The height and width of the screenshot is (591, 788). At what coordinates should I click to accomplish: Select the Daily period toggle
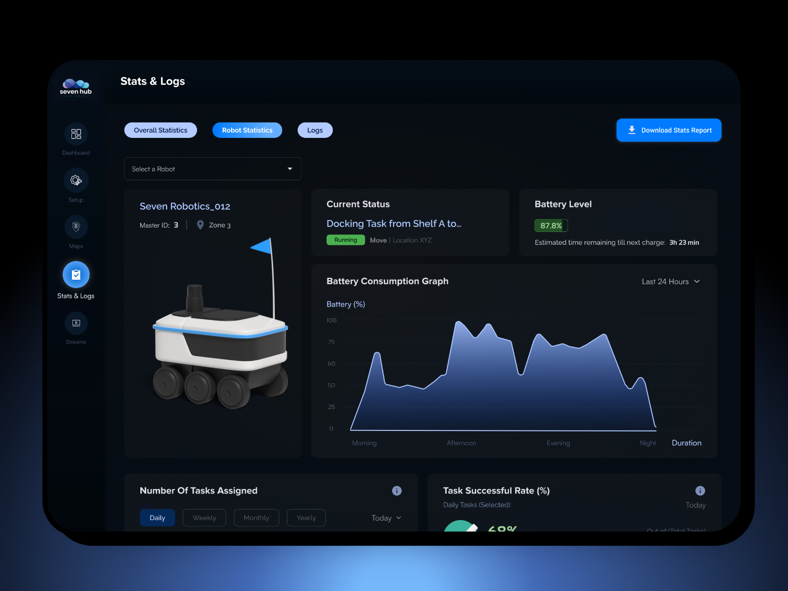pos(157,518)
